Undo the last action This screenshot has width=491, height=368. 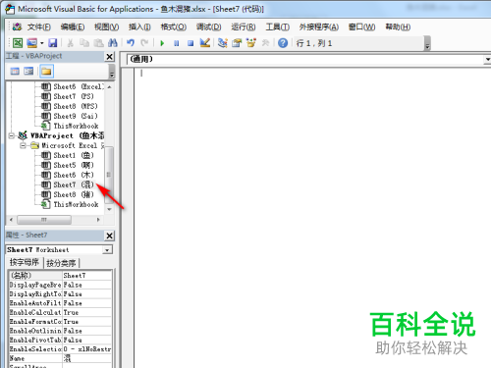(x=131, y=43)
